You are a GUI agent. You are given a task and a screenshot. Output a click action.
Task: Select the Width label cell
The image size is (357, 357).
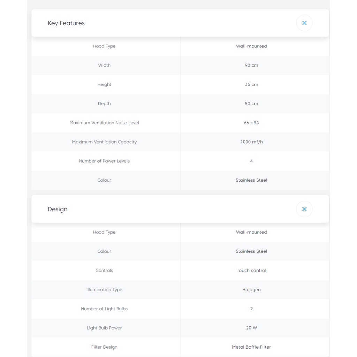click(x=104, y=65)
